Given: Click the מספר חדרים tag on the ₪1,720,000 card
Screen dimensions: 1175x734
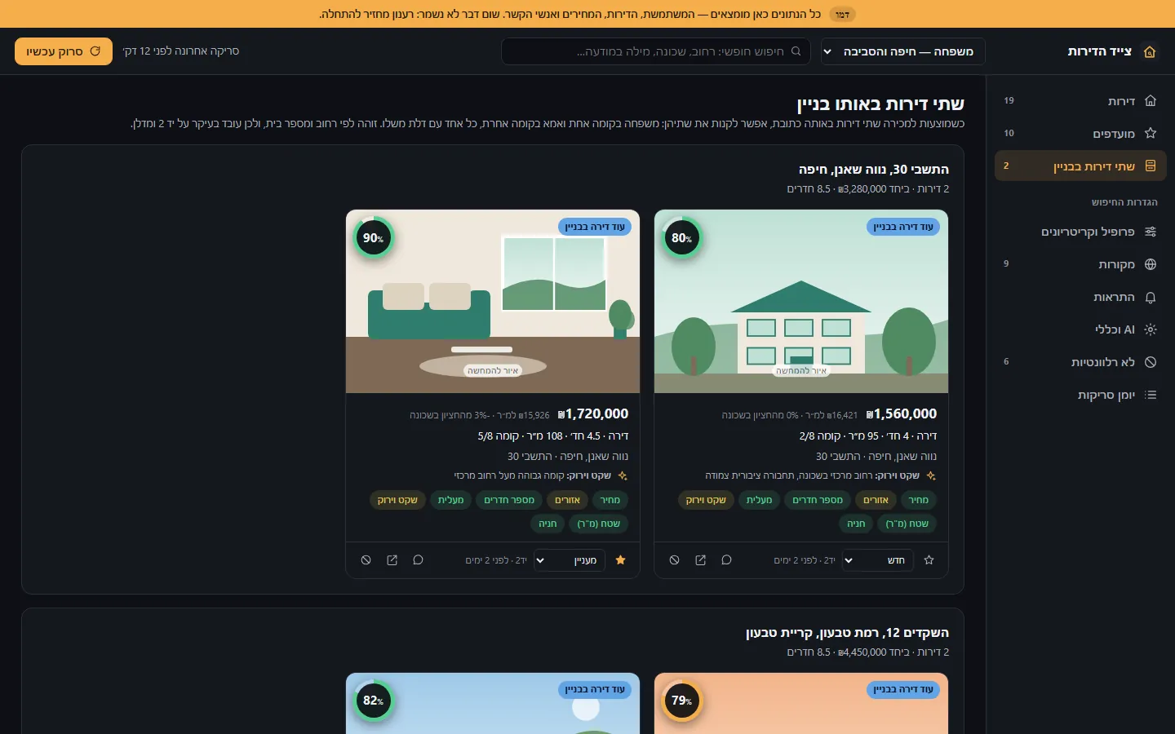Looking at the screenshot, I should pos(509,500).
